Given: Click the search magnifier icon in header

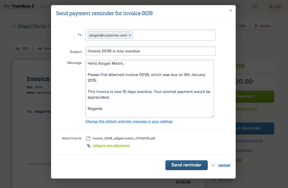Looking at the screenshot, I should tap(239, 6).
